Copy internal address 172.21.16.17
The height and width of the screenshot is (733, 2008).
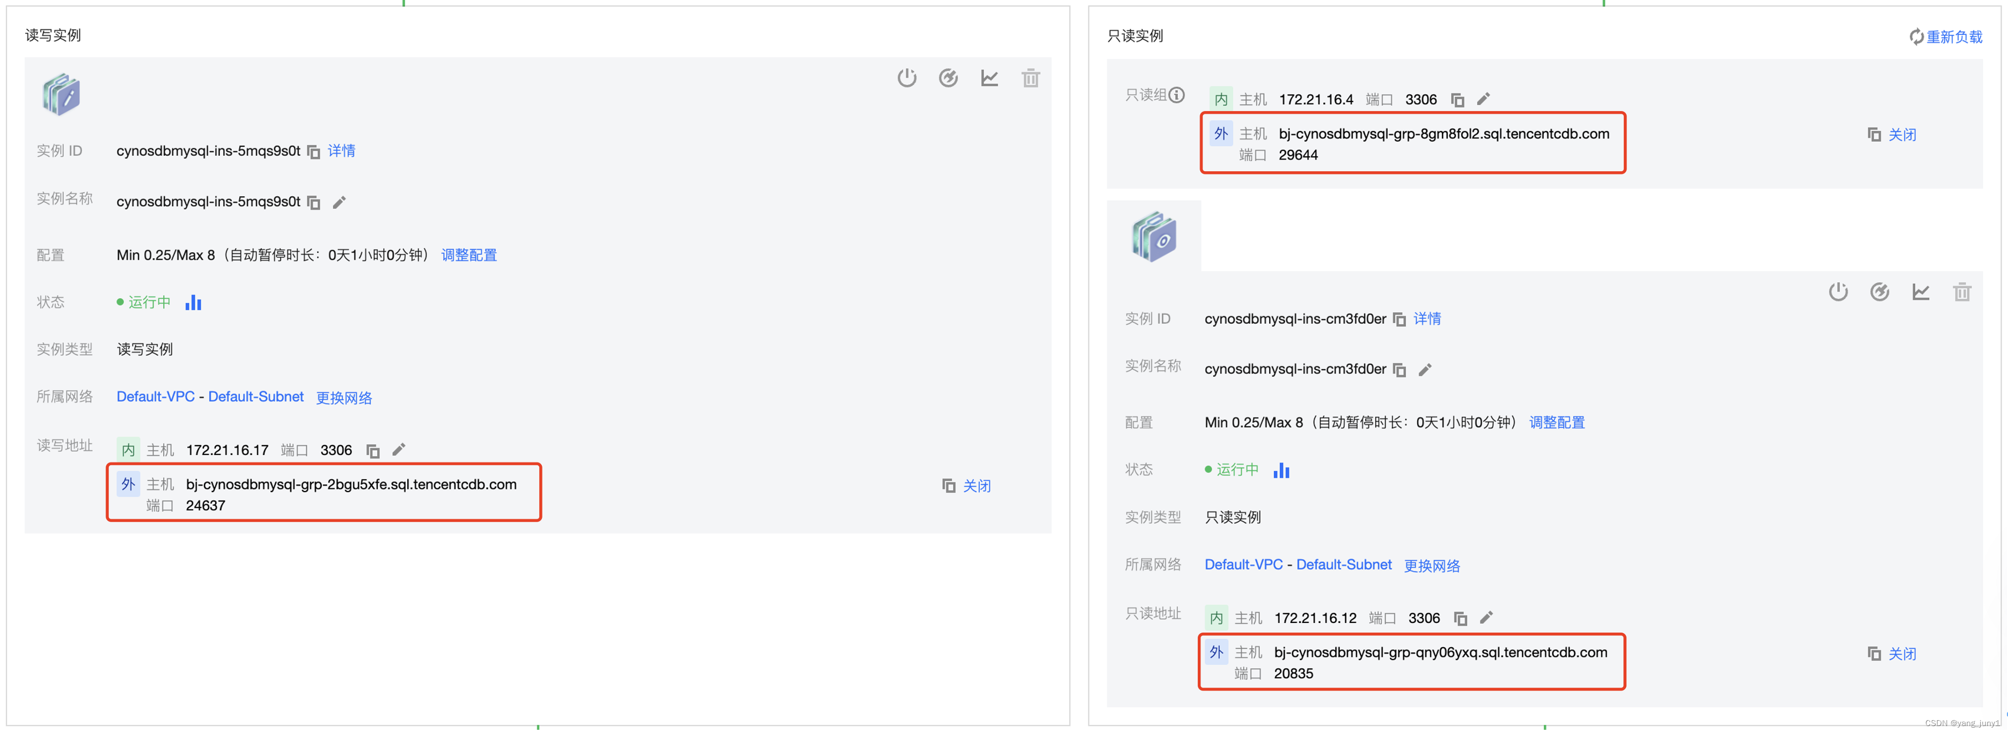point(372,451)
